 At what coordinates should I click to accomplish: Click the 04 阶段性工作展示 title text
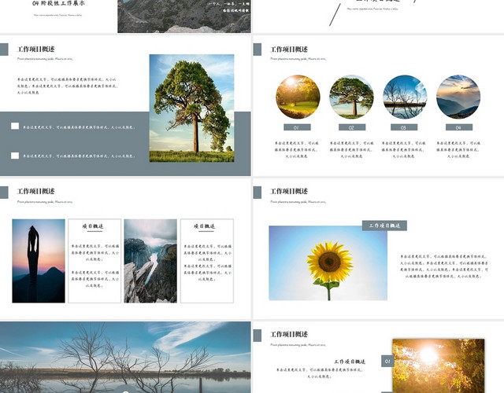tap(58, 3)
